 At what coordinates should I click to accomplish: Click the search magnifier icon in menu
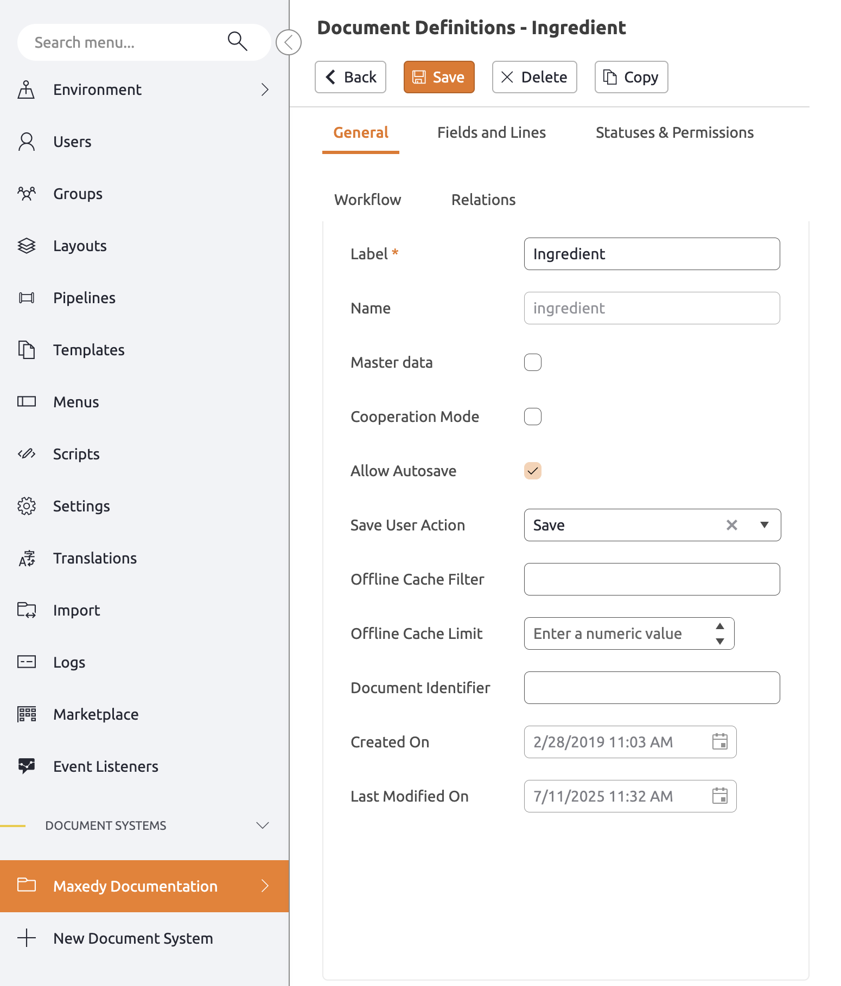click(237, 42)
